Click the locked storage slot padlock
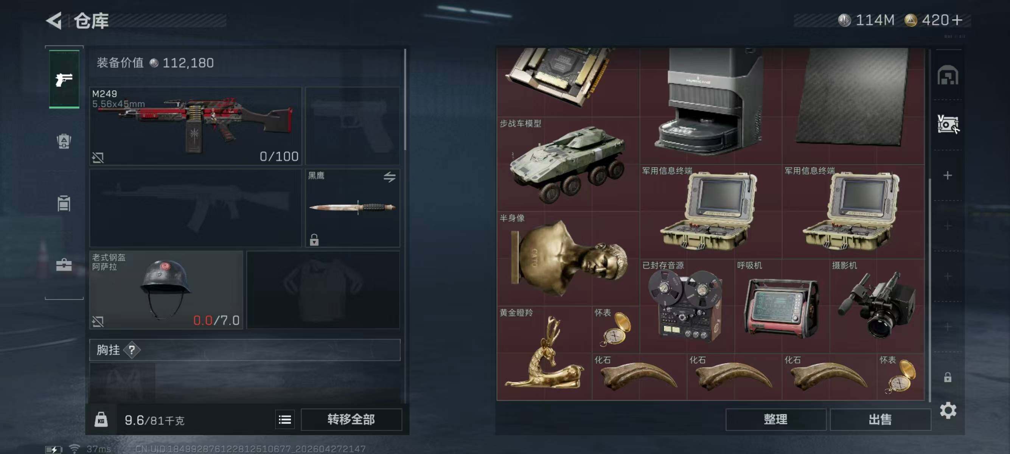1010x454 pixels. pos(948,377)
